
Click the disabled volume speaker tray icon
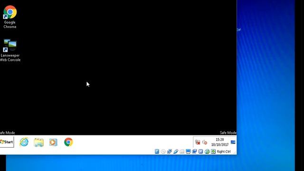205,142
